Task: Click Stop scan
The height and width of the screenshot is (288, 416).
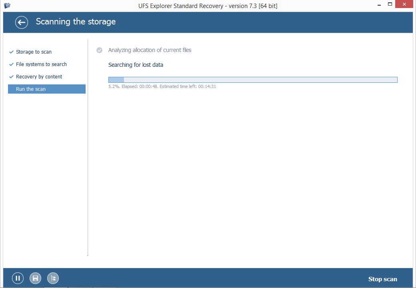Action: pyautogui.click(x=382, y=279)
